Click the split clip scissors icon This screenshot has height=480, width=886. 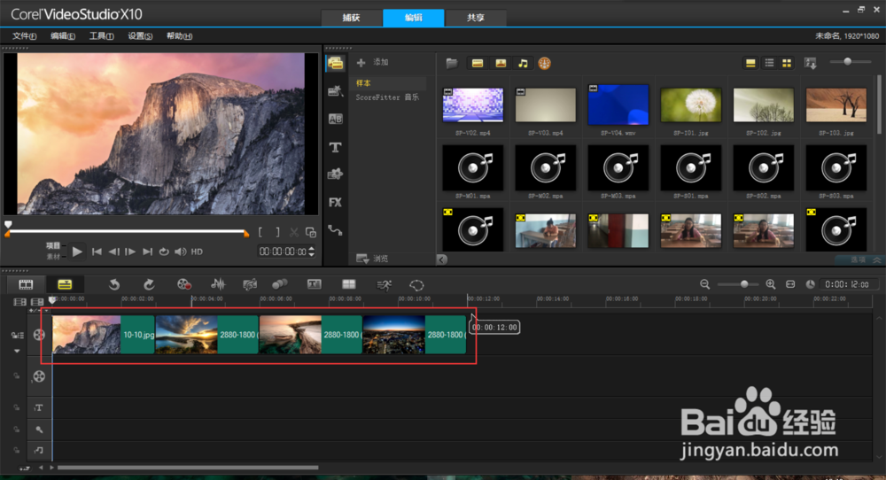[294, 232]
